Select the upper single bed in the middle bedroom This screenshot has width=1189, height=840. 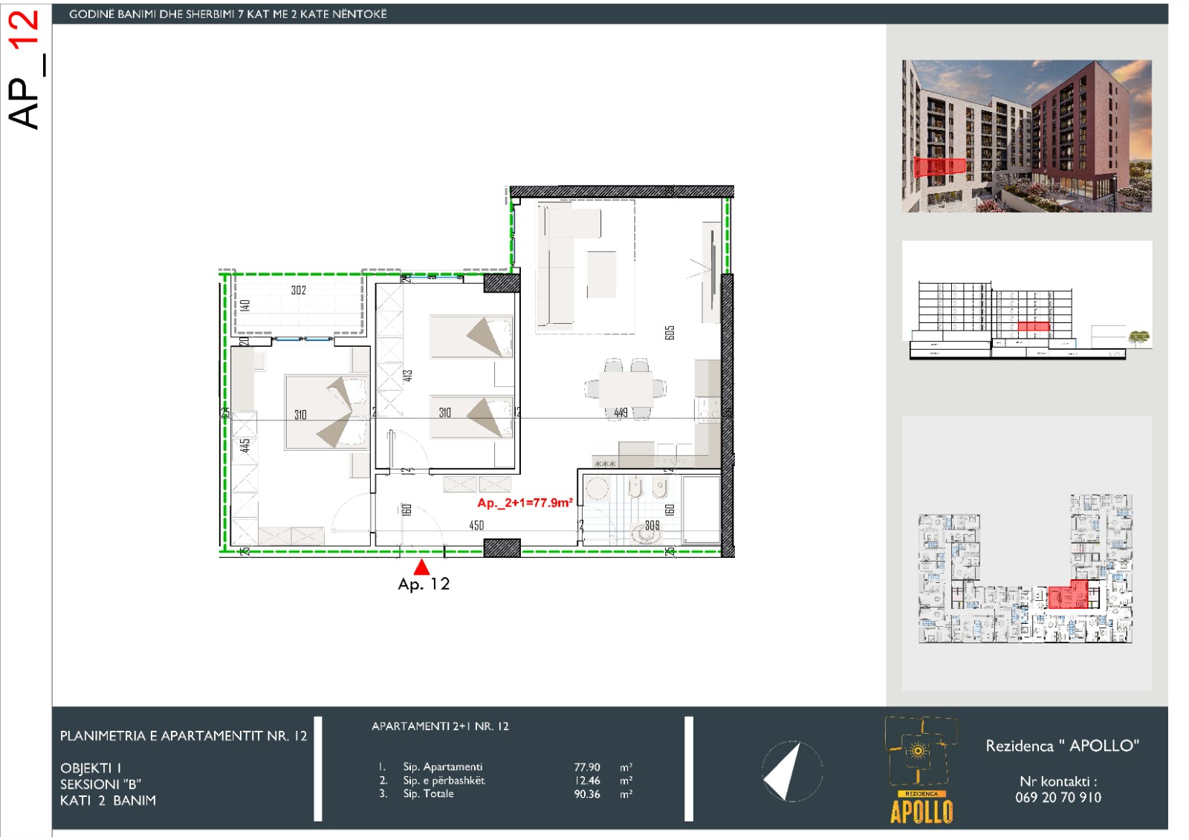[471, 336]
